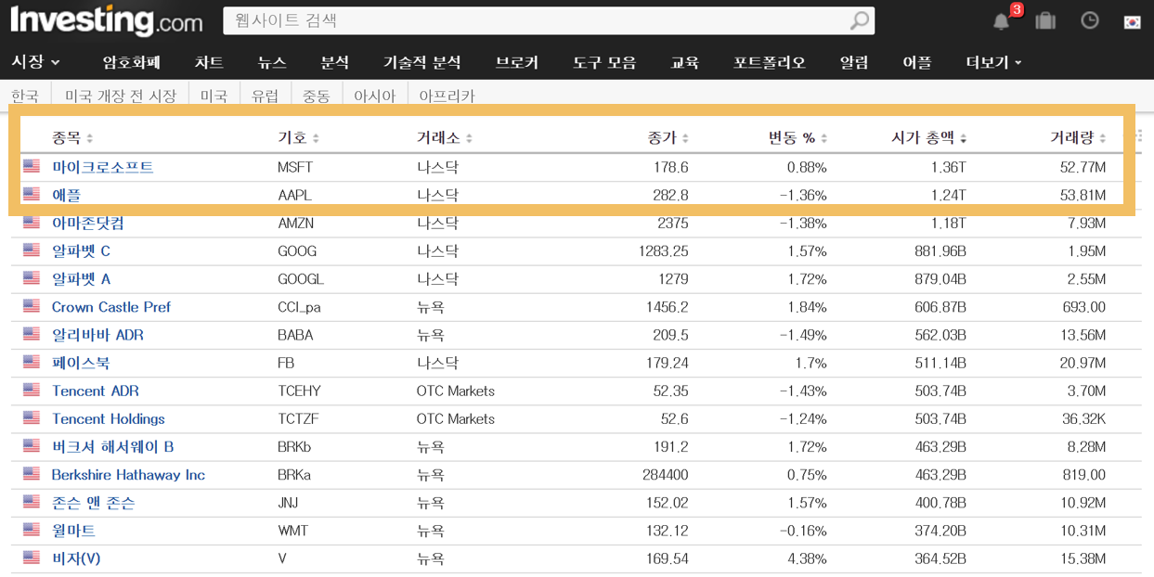Open the 암호화폐 menu
The height and width of the screenshot is (577, 1154).
point(131,62)
